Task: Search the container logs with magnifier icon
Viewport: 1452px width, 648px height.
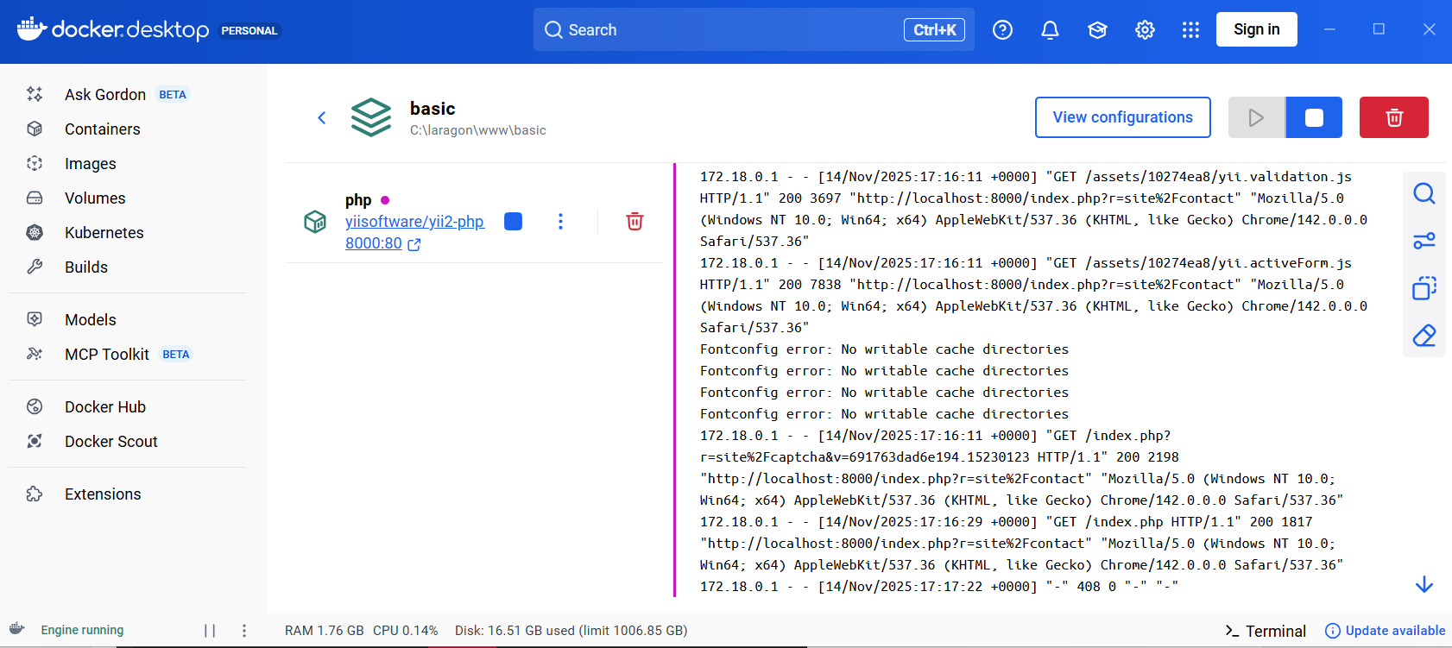Action: 1424,193
